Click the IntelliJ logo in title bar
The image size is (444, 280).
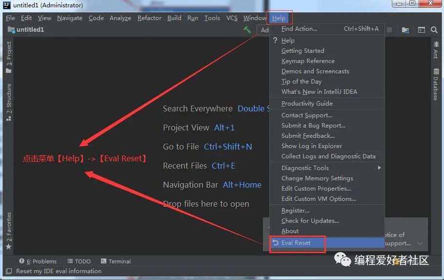7,5
